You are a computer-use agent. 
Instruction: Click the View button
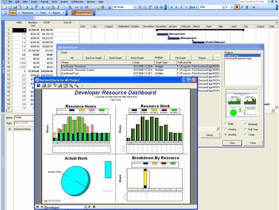tap(232, 143)
